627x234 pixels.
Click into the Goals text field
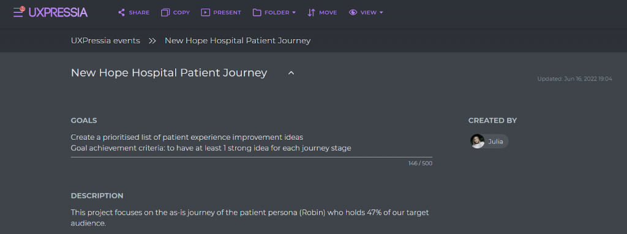252,143
